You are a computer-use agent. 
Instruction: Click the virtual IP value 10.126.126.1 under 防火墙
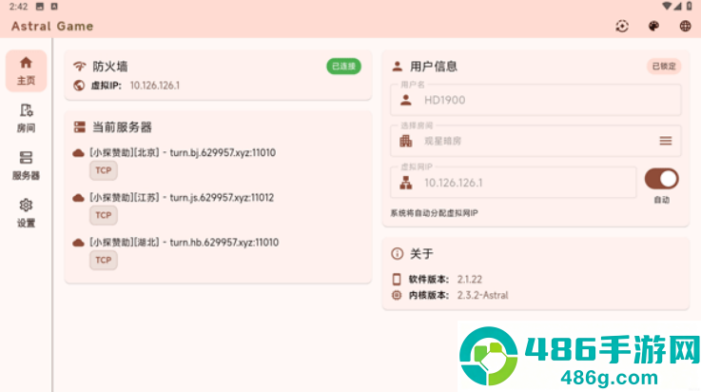[x=155, y=86]
